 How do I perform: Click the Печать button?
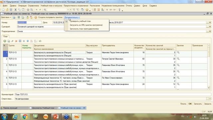tap(183, 104)
